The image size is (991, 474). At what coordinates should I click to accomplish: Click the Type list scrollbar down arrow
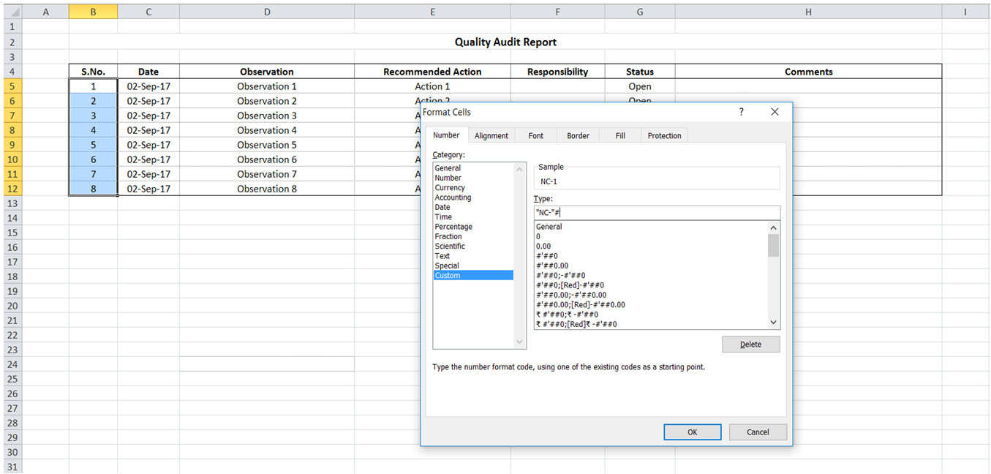tap(773, 322)
